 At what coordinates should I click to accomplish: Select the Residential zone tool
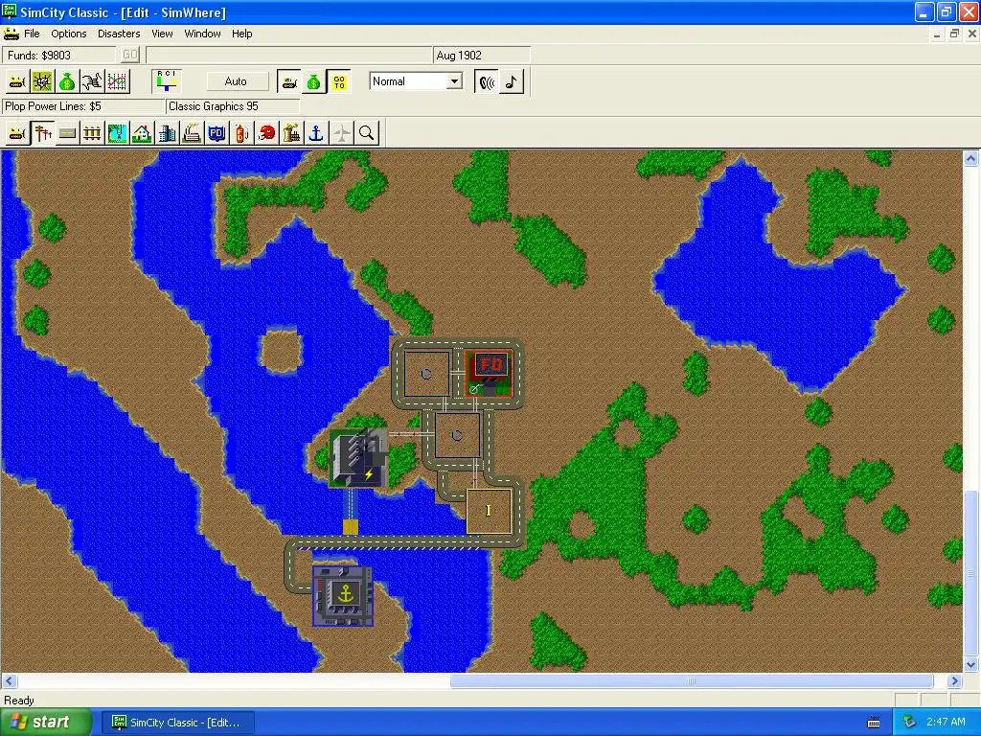(x=142, y=133)
